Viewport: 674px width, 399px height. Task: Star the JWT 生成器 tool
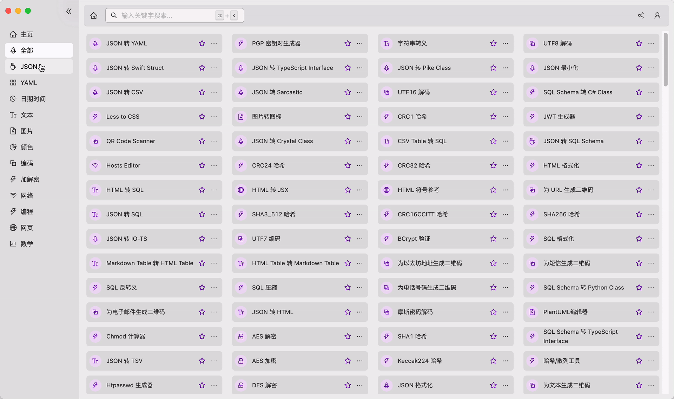click(x=639, y=117)
